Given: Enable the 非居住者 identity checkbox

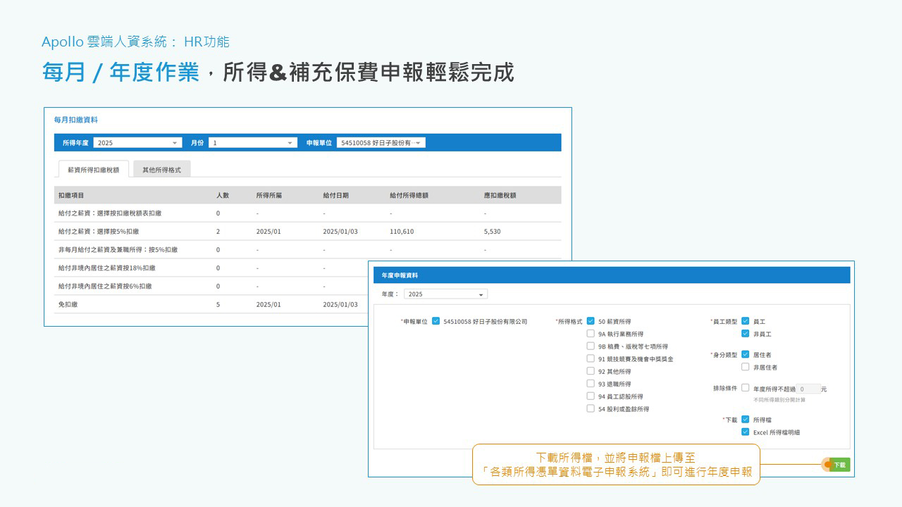Looking at the screenshot, I should (x=746, y=367).
